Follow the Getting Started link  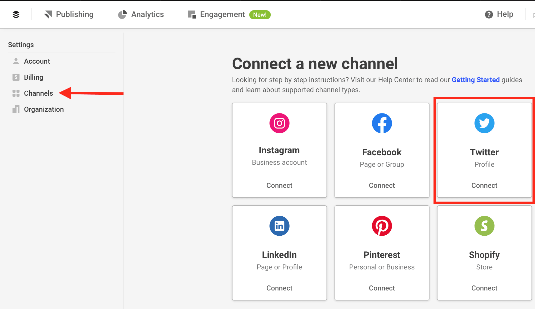[x=476, y=80]
